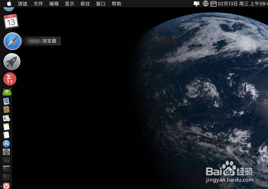Image resolution: width=268 pixels, height=189 pixels.
Task: Open System Preferences gear icon in Dock
Action: point(6,152)
